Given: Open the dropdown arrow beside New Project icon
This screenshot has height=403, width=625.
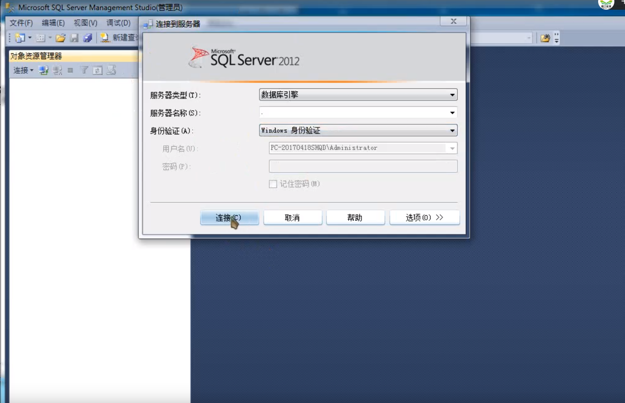Looking at the screenshot, I should 30,38.
